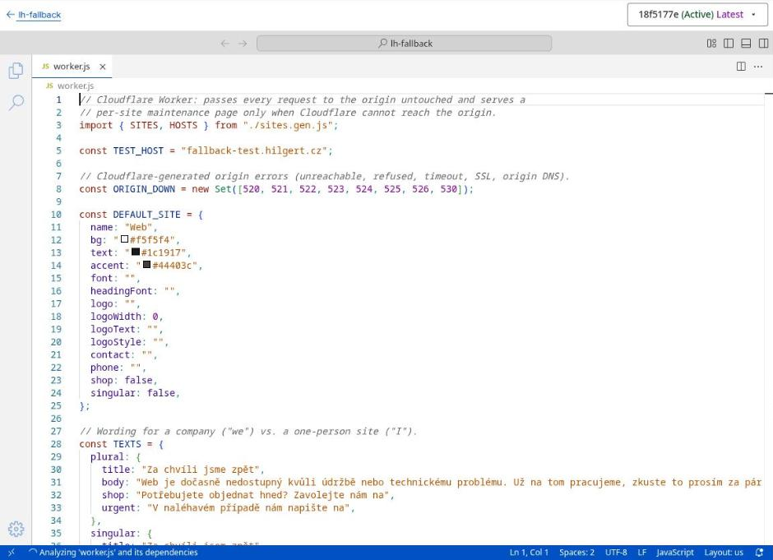Click the logoWidth property
This screenshot has height=560, width=773.
click(x=115, y=317)
